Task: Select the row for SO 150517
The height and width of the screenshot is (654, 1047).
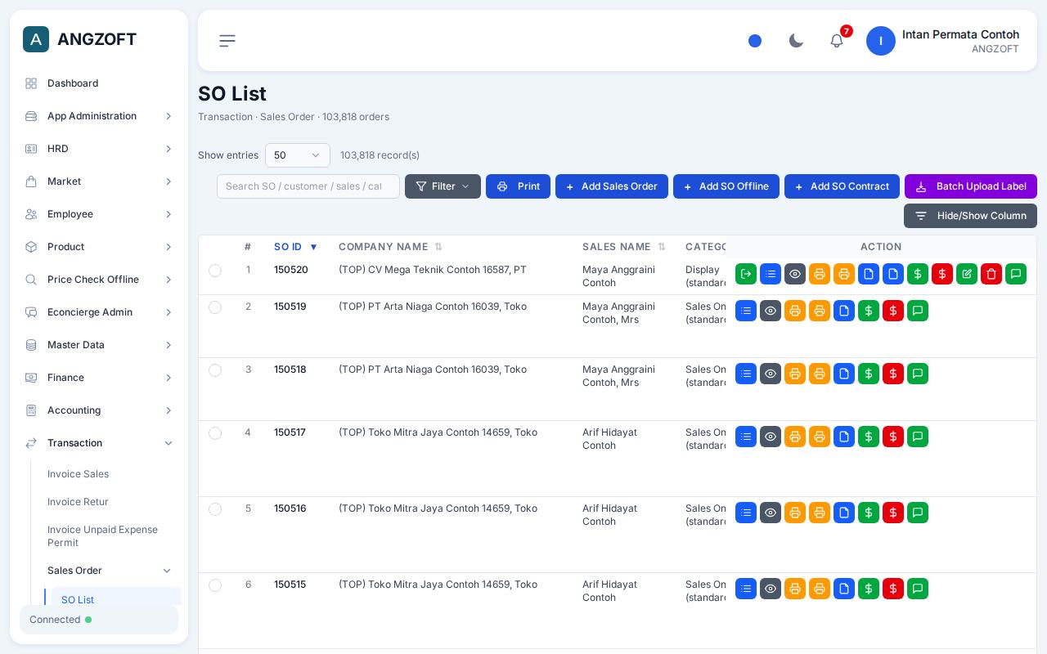Action: [215, 433]
